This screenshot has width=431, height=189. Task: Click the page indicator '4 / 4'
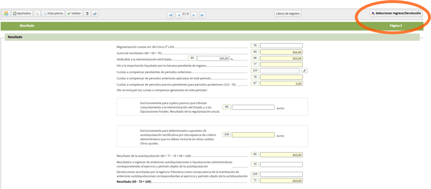[186, 14]
